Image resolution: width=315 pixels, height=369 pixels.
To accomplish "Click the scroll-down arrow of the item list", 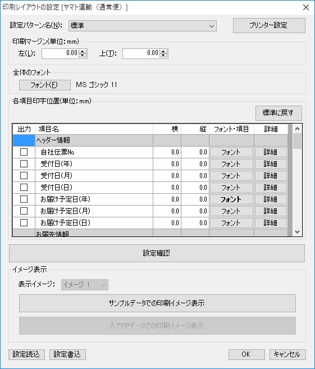I will (x=297, y=232).
